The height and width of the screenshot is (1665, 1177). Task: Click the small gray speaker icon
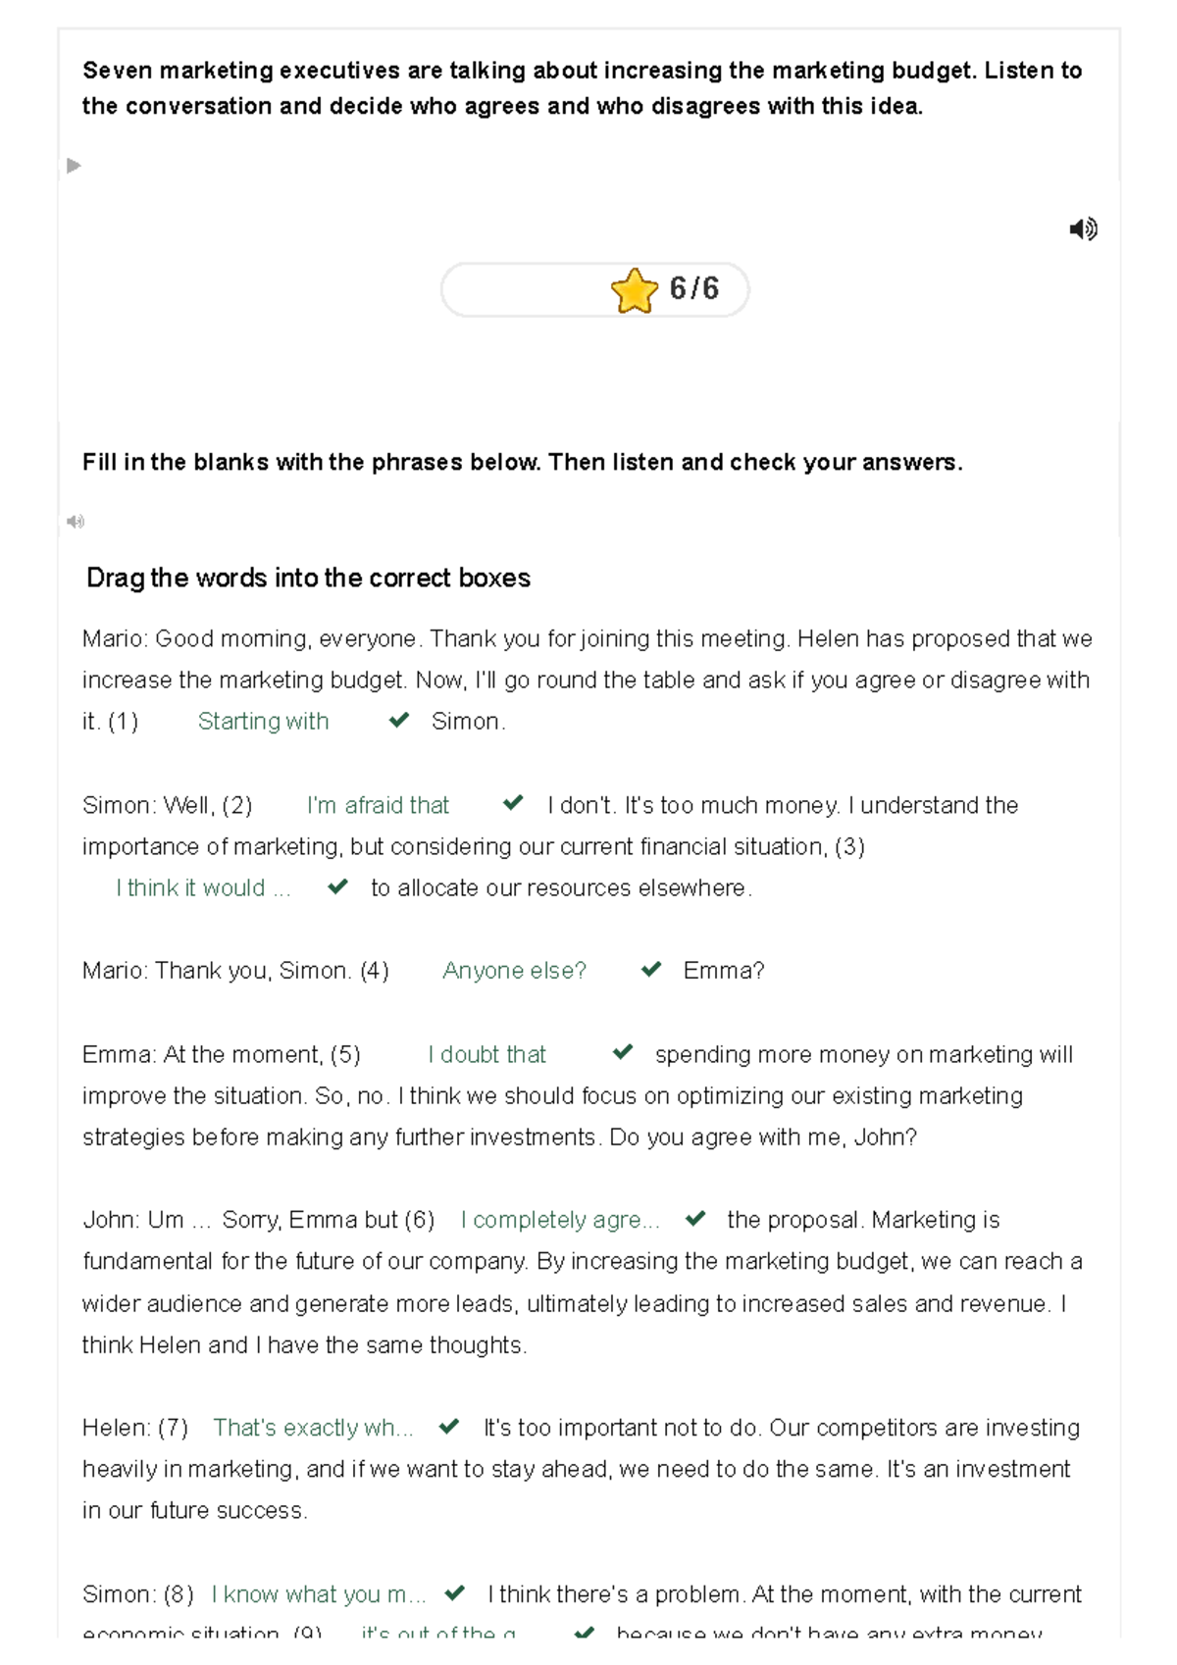(76, 522)
